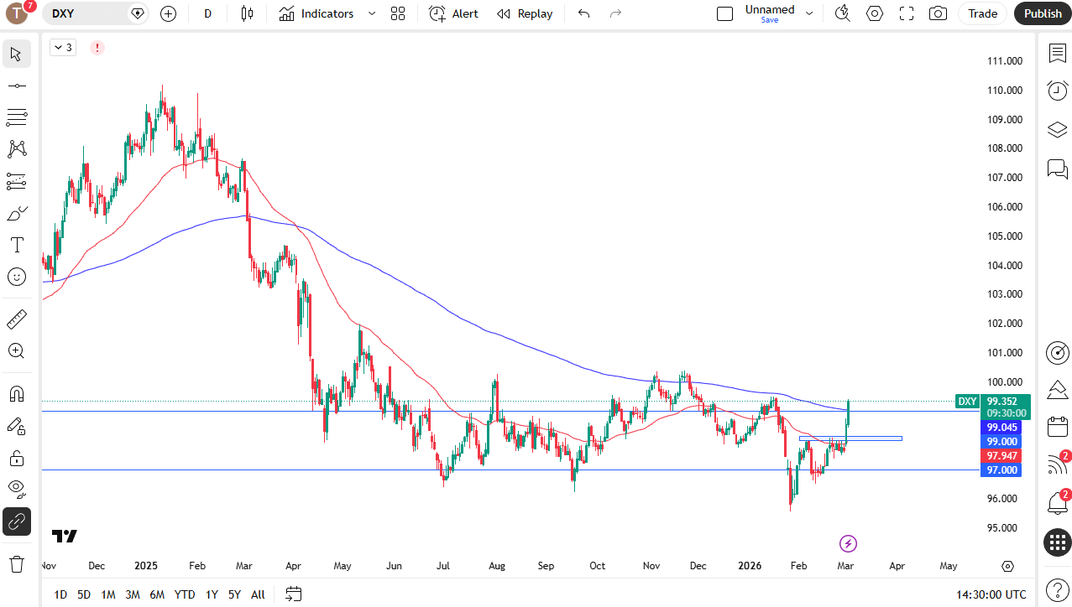Open the alerts clock panel

[x=1057, y=91]
